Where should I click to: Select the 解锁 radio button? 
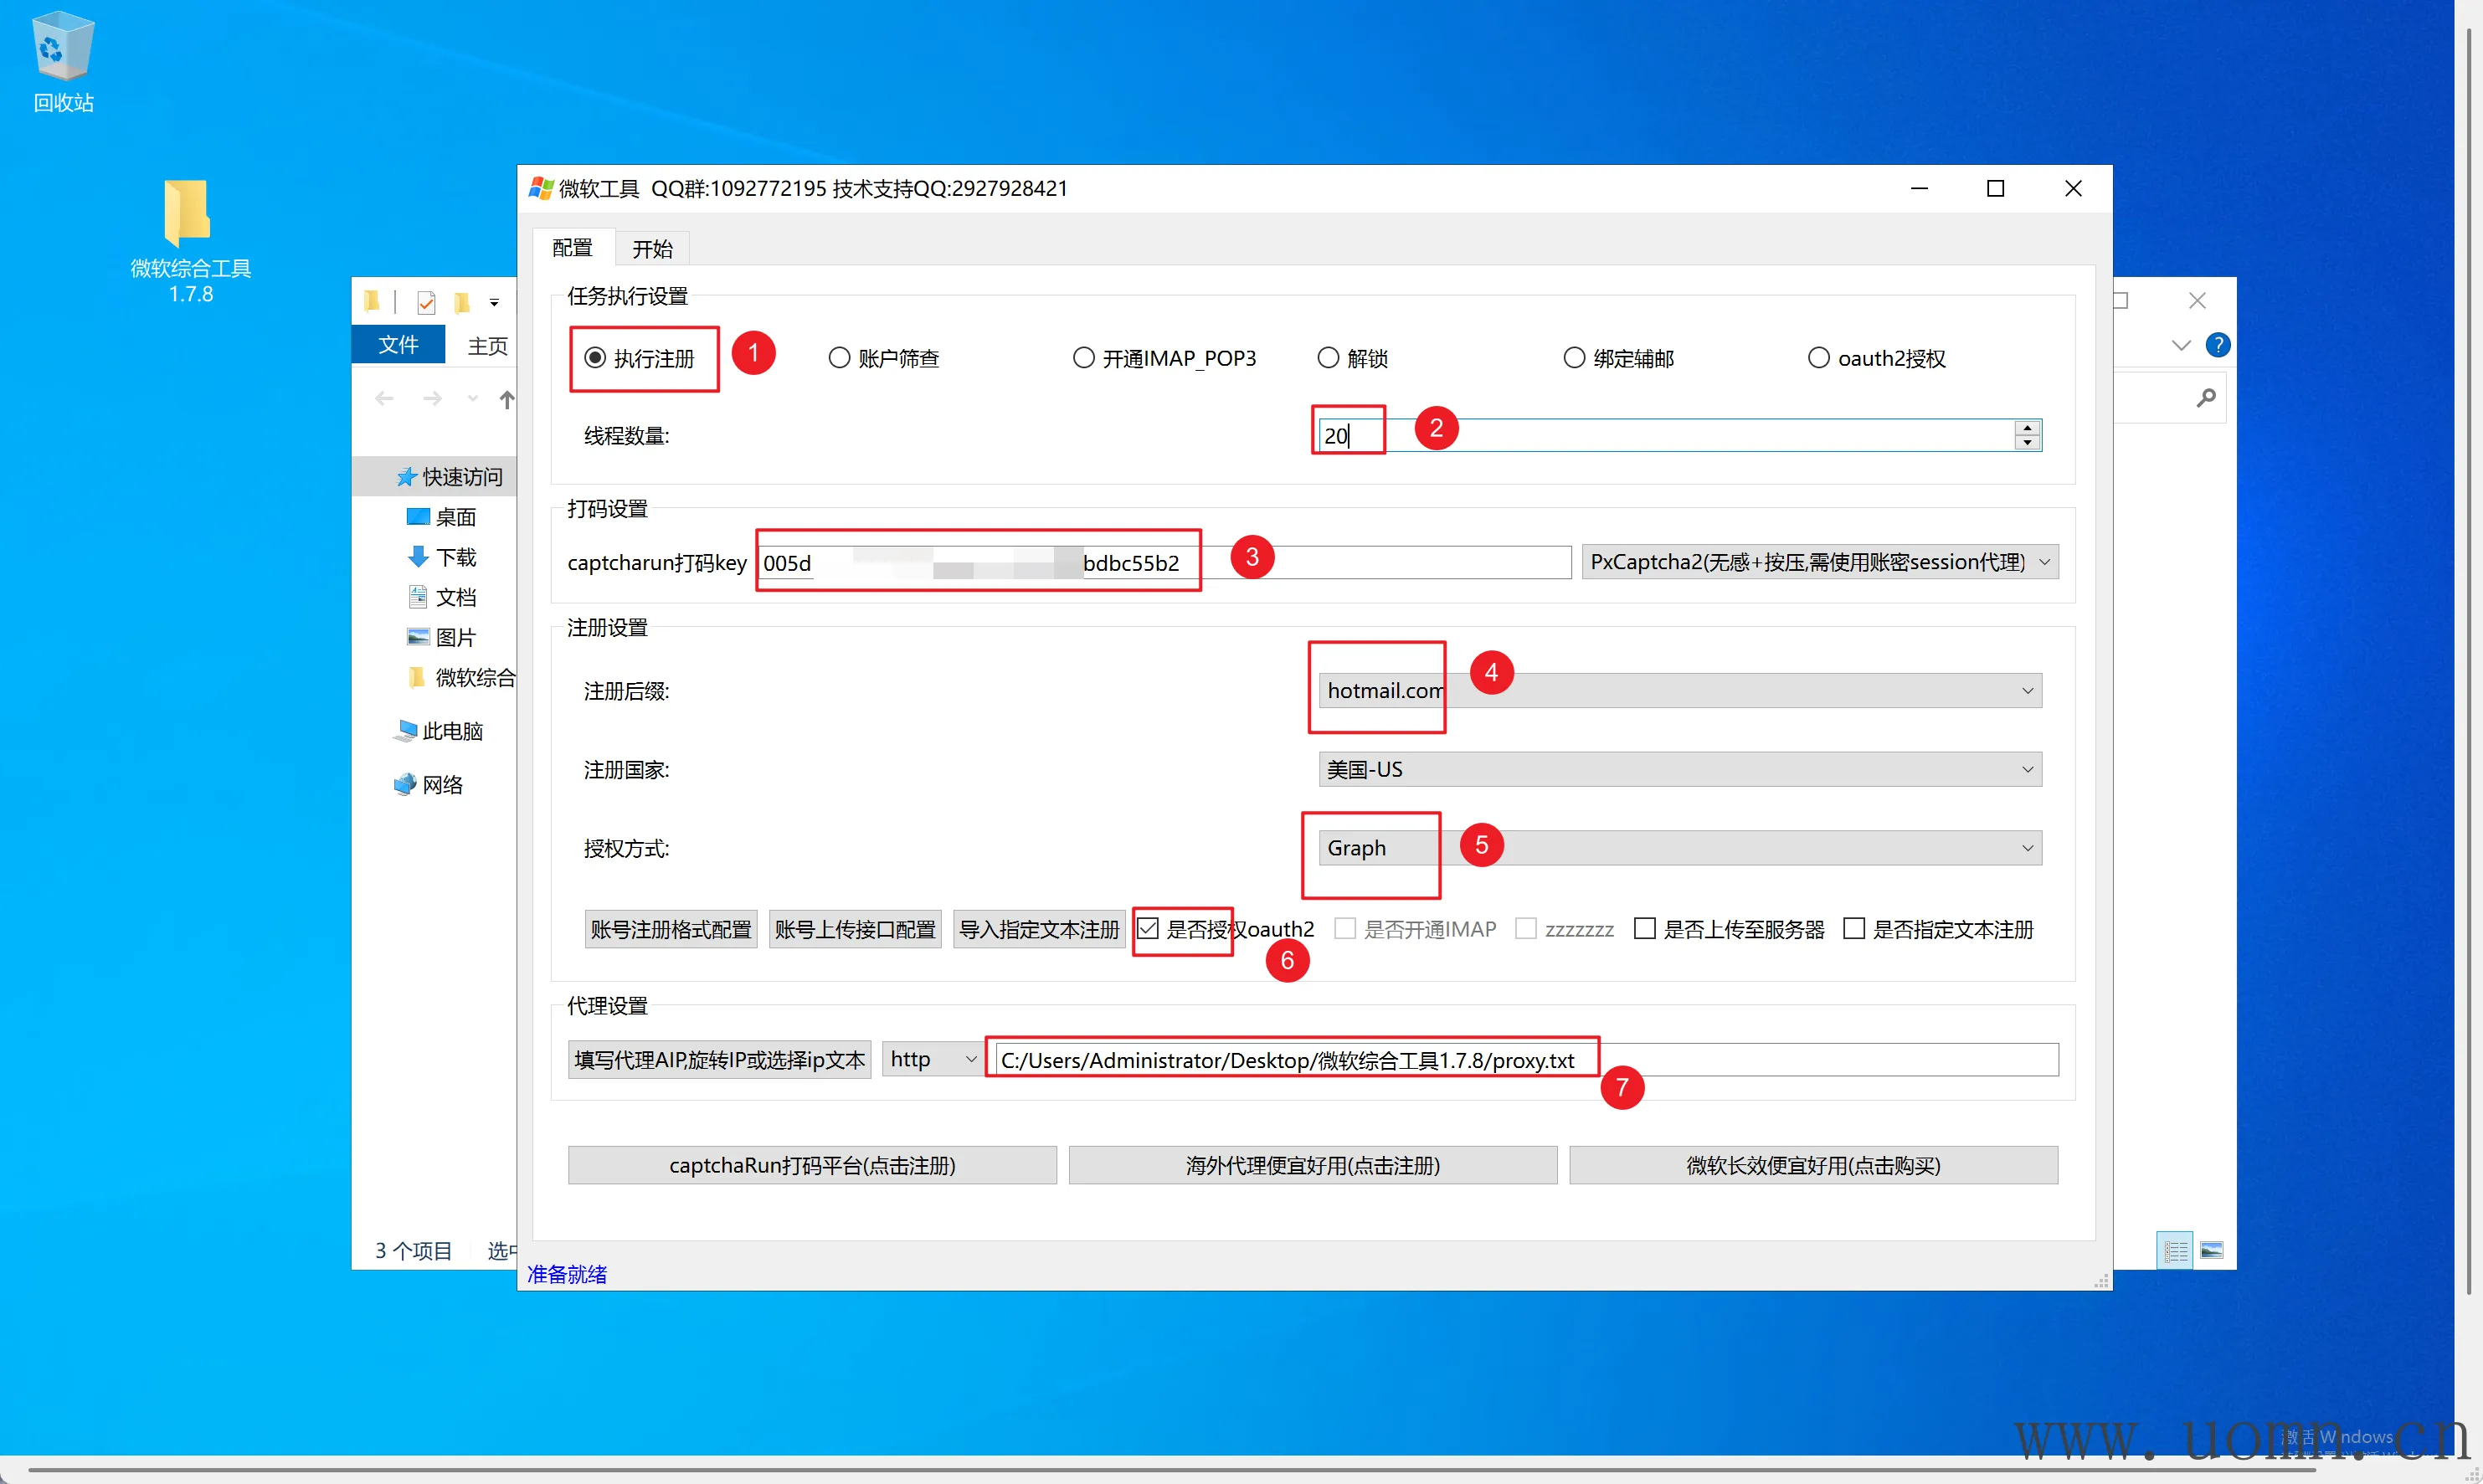point(1328,358)
